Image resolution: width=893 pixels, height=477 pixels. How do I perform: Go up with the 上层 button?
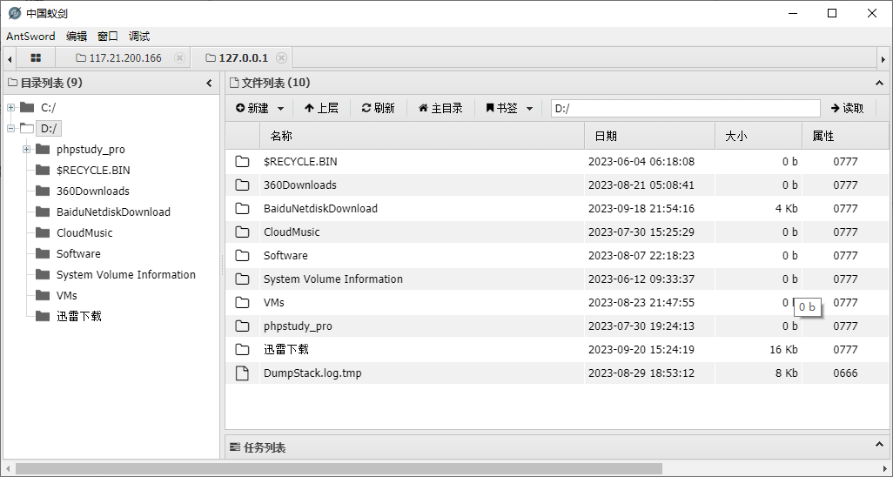coord(321,108)
